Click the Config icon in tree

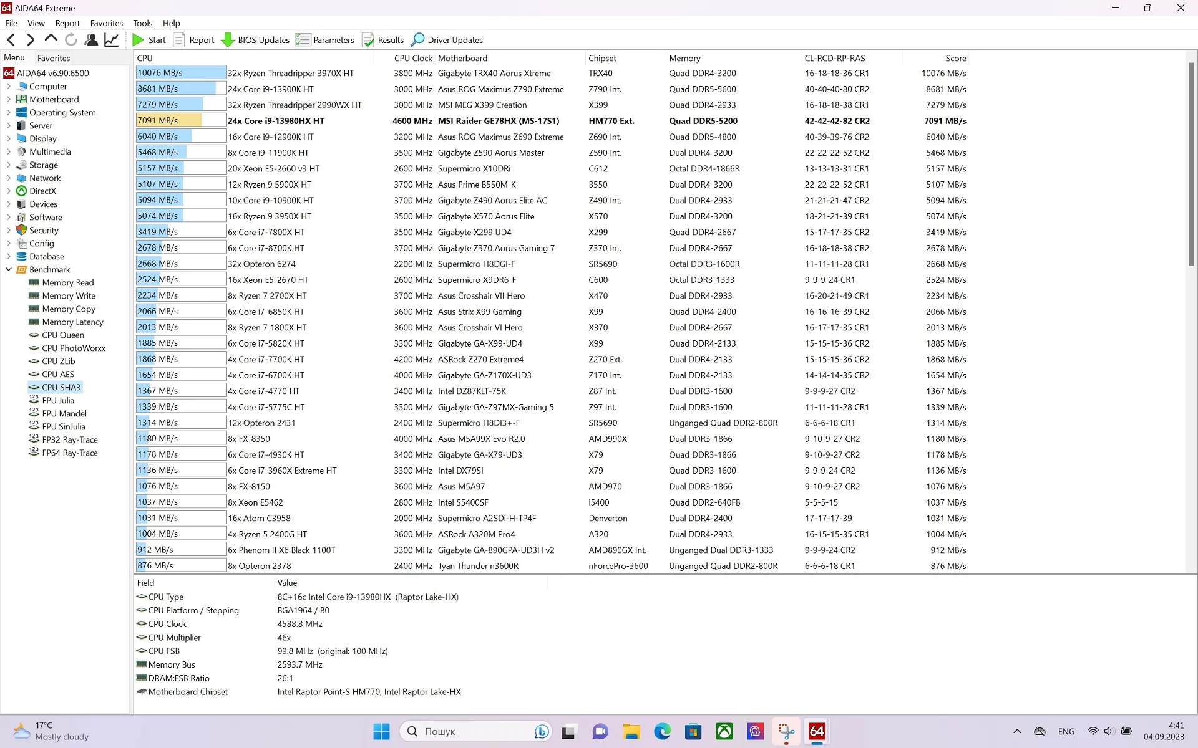(x=21, y=244)
